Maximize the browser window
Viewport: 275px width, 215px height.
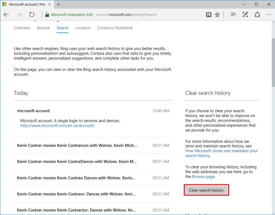[256, 4]
